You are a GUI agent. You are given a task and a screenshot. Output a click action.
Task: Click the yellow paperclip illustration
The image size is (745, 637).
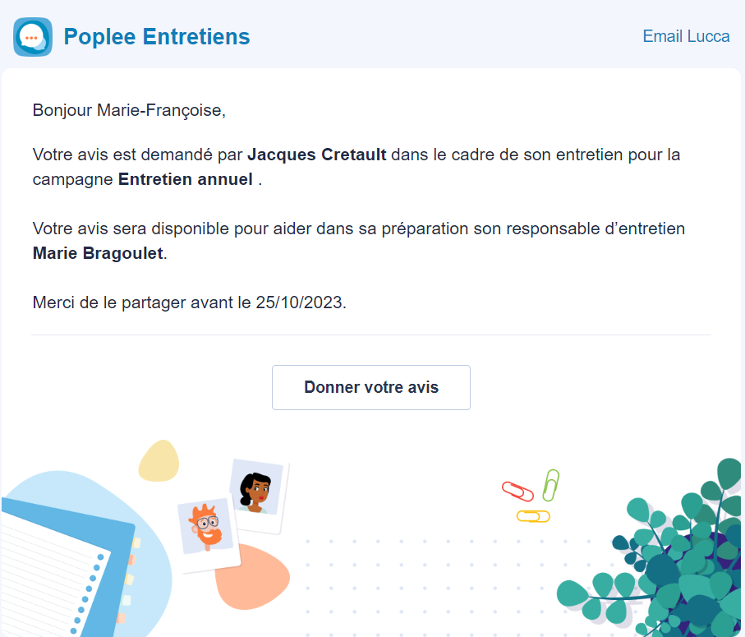tap(533, 516)
